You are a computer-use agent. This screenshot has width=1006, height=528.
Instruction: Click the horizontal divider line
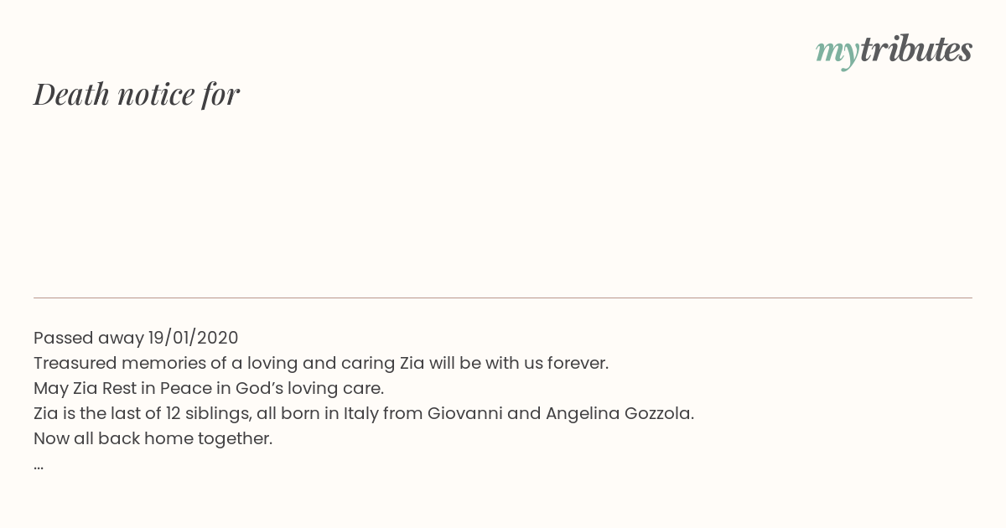503,298
